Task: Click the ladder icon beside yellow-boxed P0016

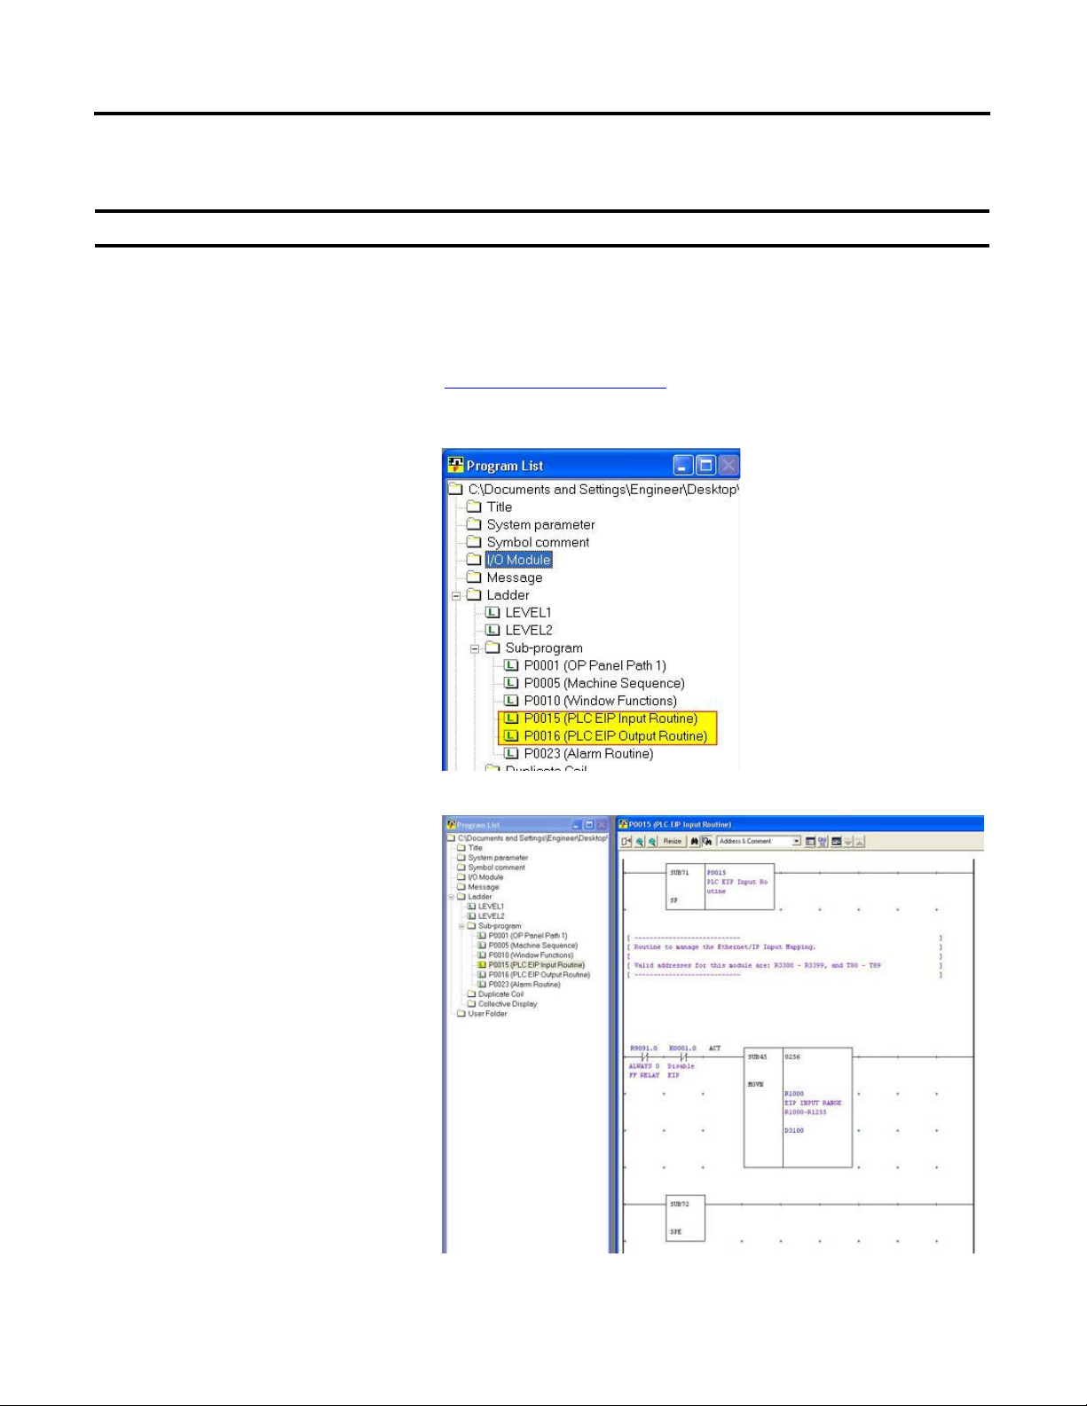Action: click(x=511, y=736)
